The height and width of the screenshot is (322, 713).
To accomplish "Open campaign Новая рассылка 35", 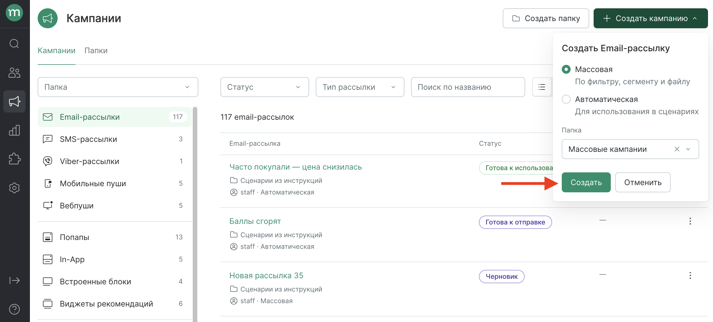I will (266, 275).
